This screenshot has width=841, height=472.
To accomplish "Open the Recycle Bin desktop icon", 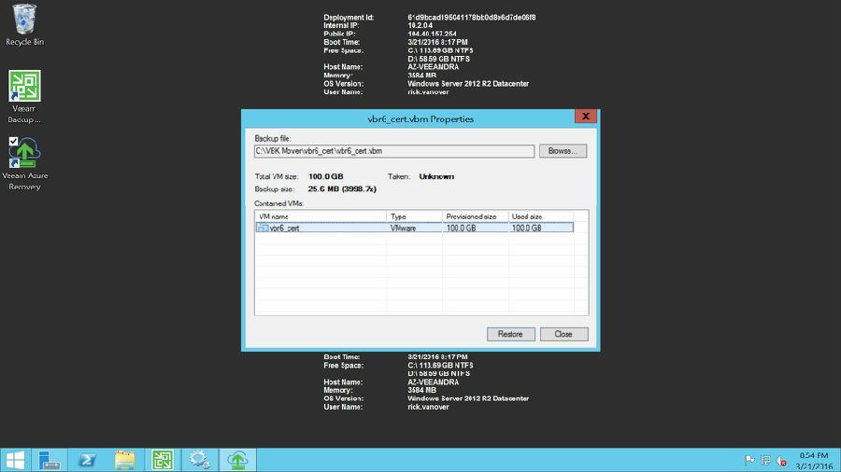I will (24, 24).
